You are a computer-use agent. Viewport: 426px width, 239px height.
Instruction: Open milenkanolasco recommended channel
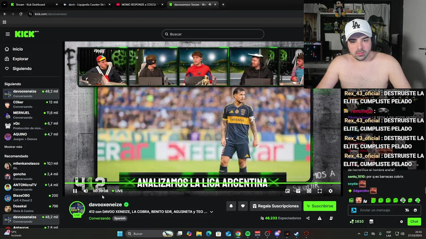coord(32,166)
